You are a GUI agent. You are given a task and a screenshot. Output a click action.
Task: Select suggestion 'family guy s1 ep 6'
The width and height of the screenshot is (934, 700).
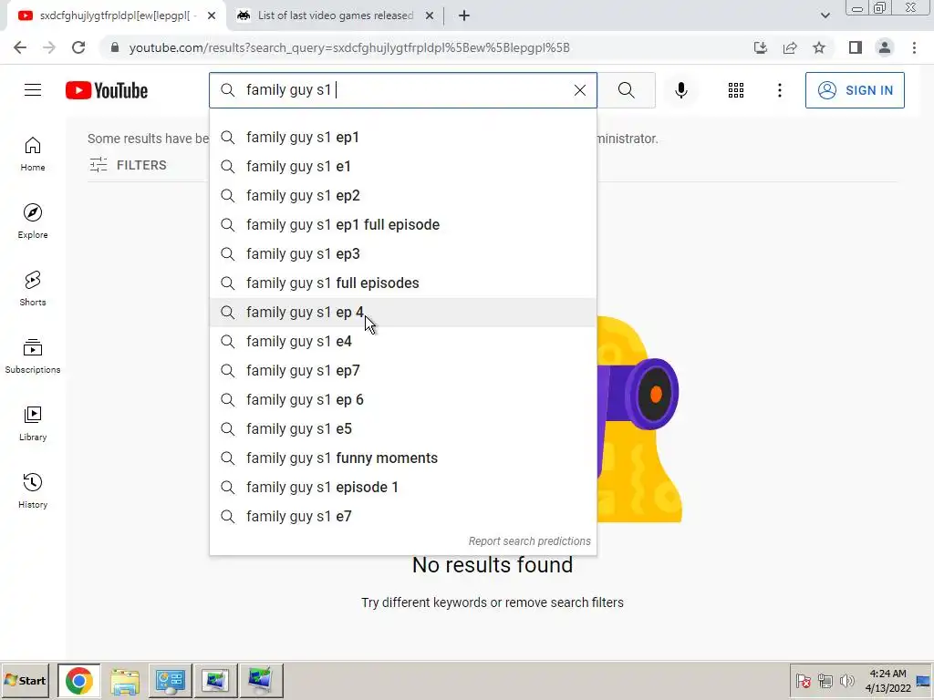[402, 399]
